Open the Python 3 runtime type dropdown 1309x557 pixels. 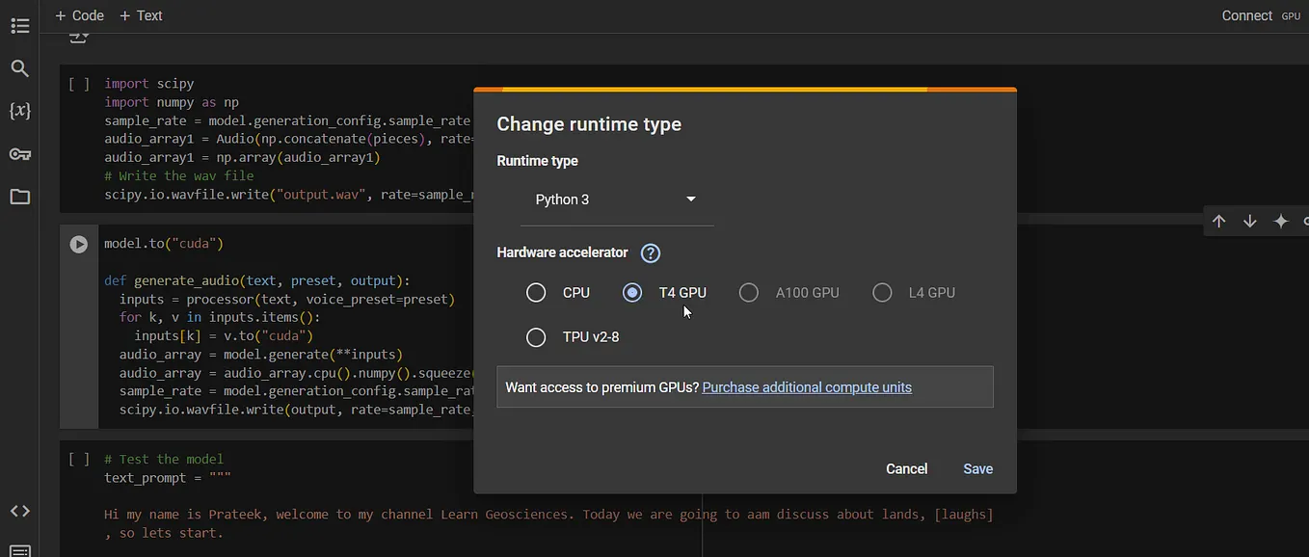click(x=617, y=199)
